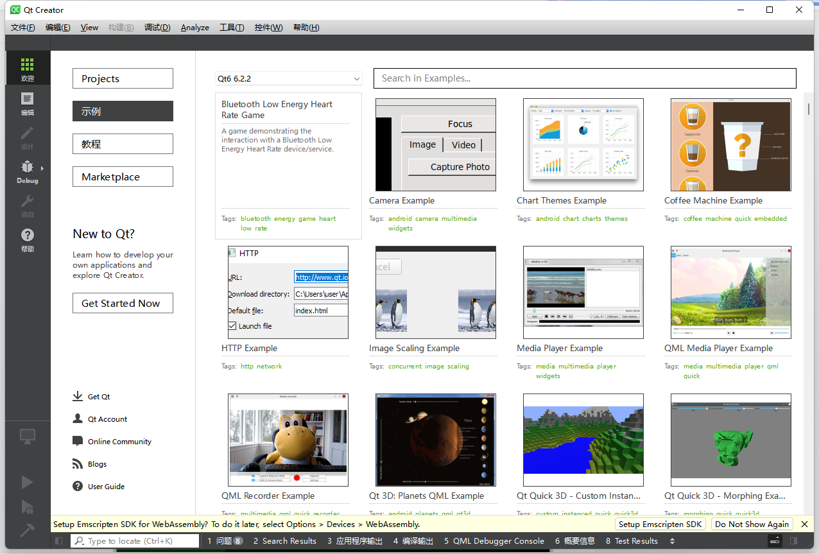Open the 欢迎 (Welcome) mode
This screenshot has height=554, width=819.
pyautogui.click(x=27, y=69)
